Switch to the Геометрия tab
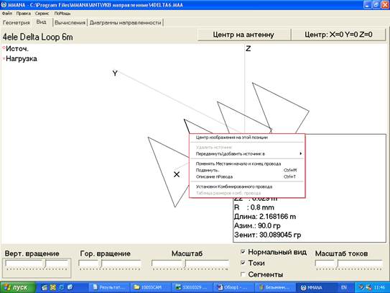This screenshot has width=390, height=293. tap(17, 22)
